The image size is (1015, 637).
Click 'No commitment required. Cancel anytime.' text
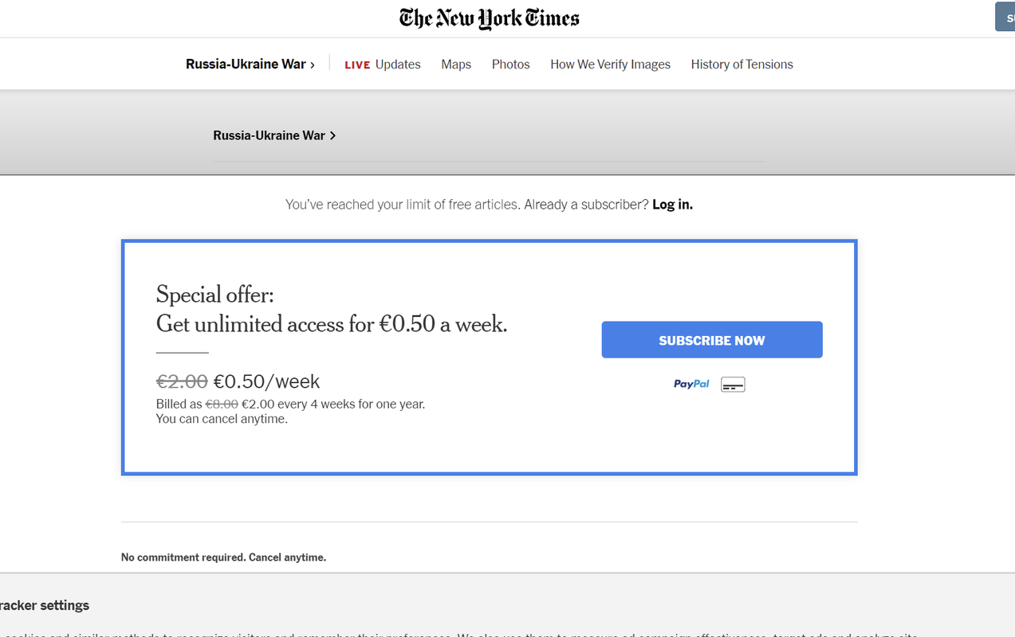[x=223, y=557]
